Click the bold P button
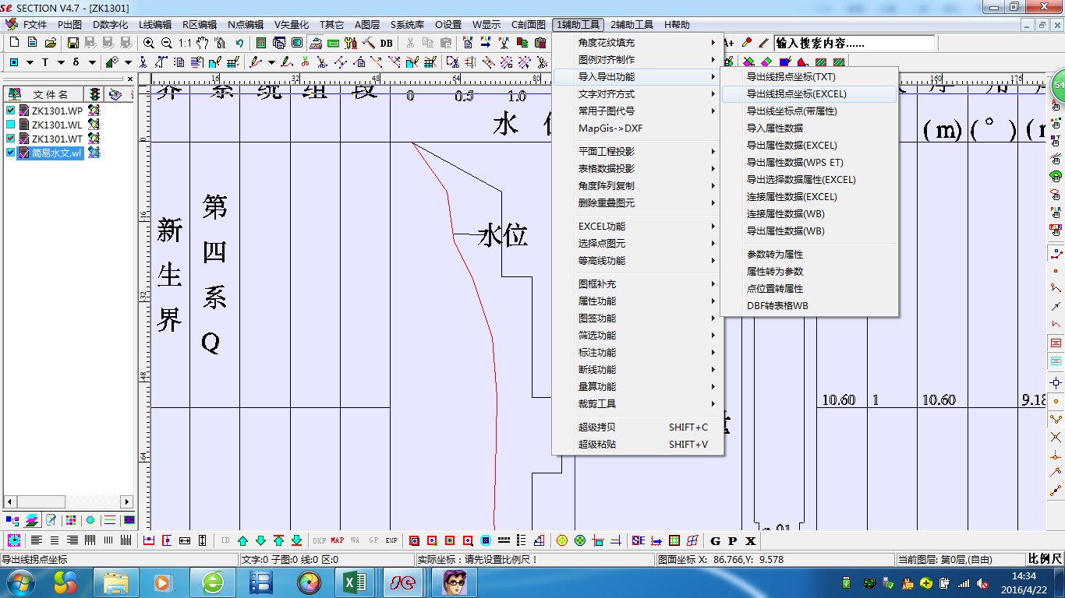 (x=733, y=540)
